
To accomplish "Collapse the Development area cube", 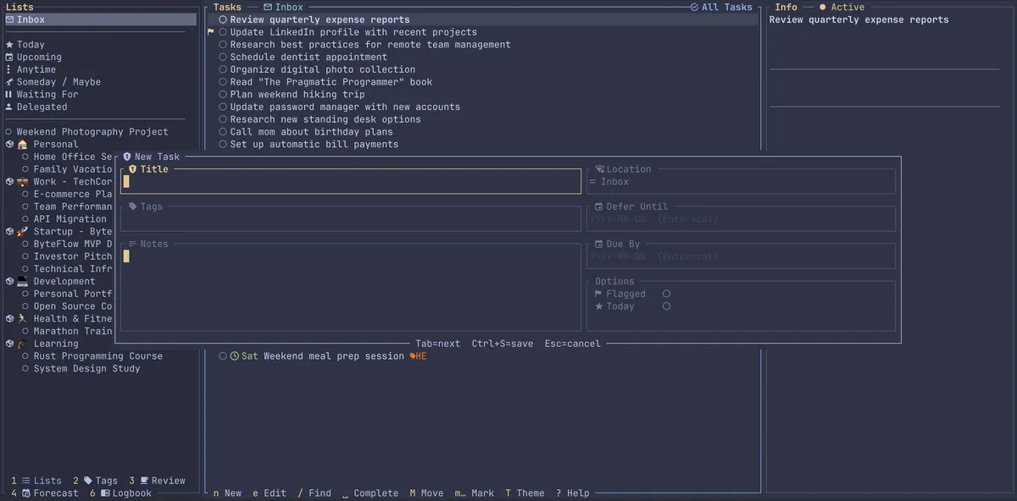I will pyautogui.click(x=9, y=282).
